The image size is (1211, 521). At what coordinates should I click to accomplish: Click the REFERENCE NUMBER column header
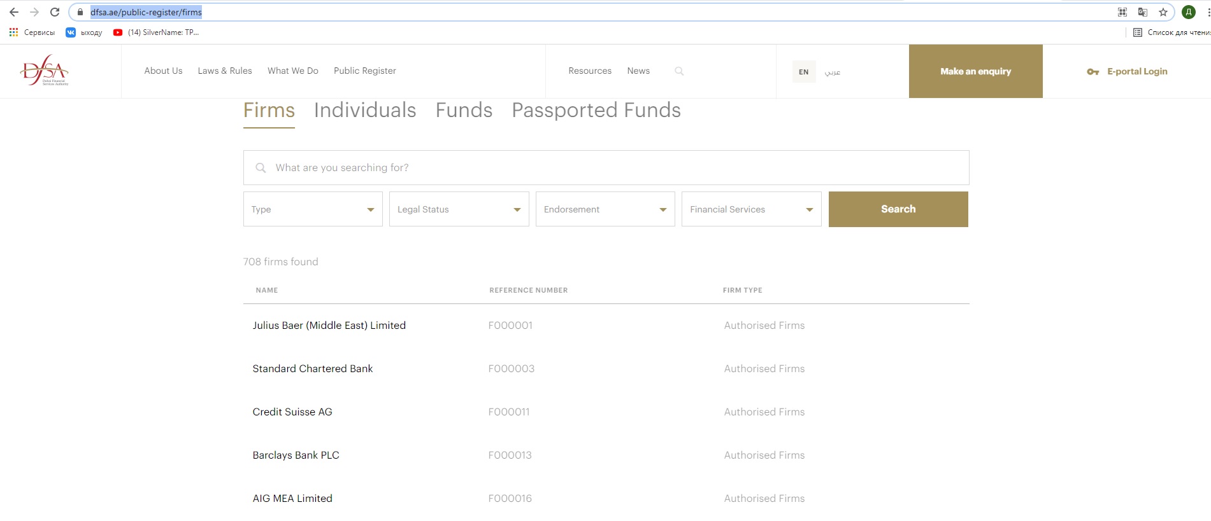pyautogui.click(x=529, y=290)
